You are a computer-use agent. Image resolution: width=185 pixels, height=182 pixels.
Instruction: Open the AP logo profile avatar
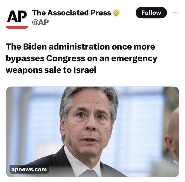pos(17,19)
